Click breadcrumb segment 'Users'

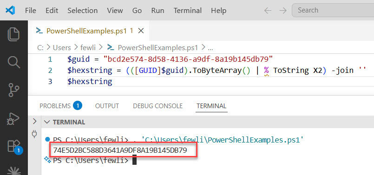click(62, 47)
